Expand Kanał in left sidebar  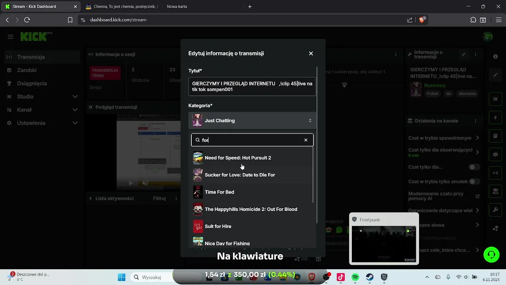point(75,110)
